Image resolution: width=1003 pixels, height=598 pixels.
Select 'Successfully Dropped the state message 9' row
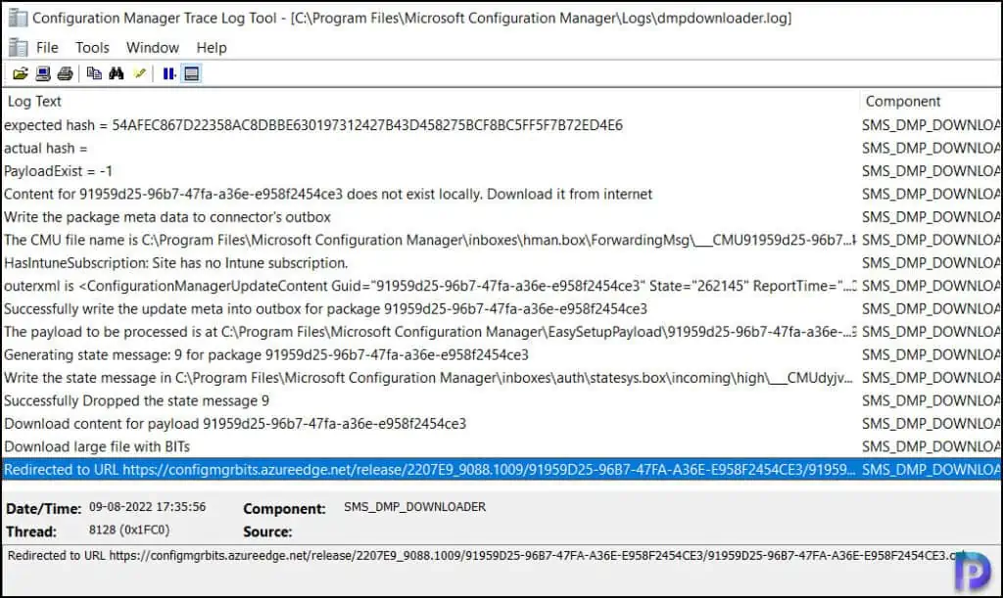(x=501, y=401)
